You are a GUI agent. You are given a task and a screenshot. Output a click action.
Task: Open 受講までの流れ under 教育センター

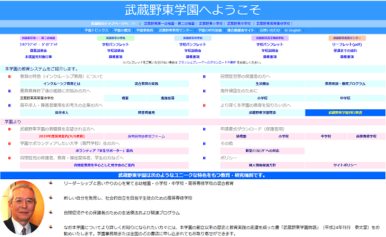(345, 51)
